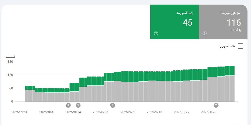Select the gray card showing 116 pages
Screen dimensions: 251x125
(223, 22)
